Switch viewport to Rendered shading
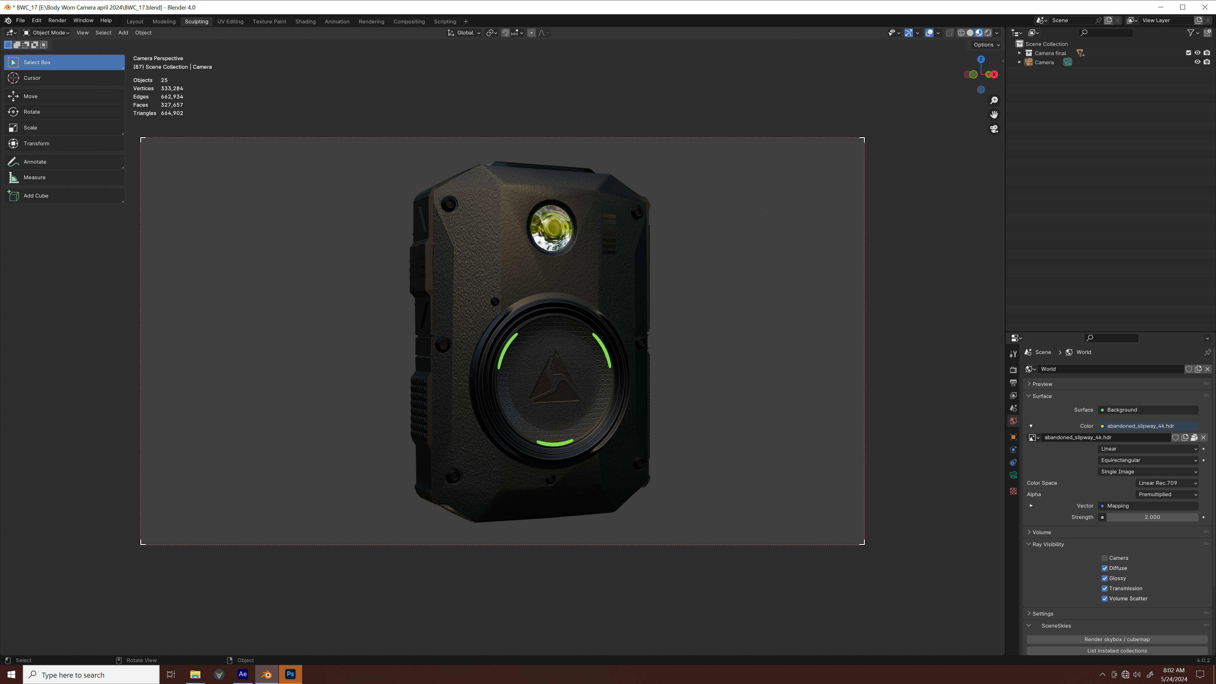 [x=988, y=33]
